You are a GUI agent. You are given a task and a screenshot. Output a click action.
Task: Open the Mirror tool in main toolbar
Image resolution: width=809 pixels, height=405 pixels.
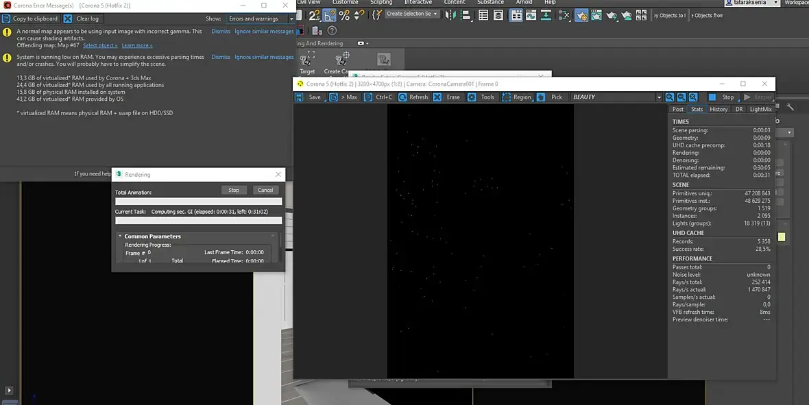[450, 16]
